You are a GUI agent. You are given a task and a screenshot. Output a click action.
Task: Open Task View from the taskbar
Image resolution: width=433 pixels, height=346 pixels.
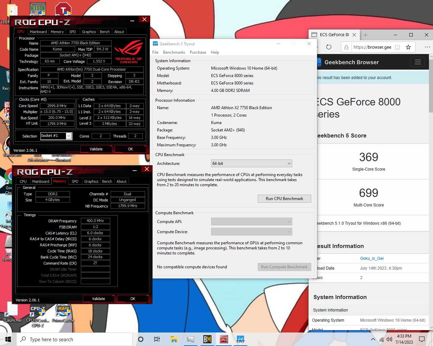click(x=157, y=339)
